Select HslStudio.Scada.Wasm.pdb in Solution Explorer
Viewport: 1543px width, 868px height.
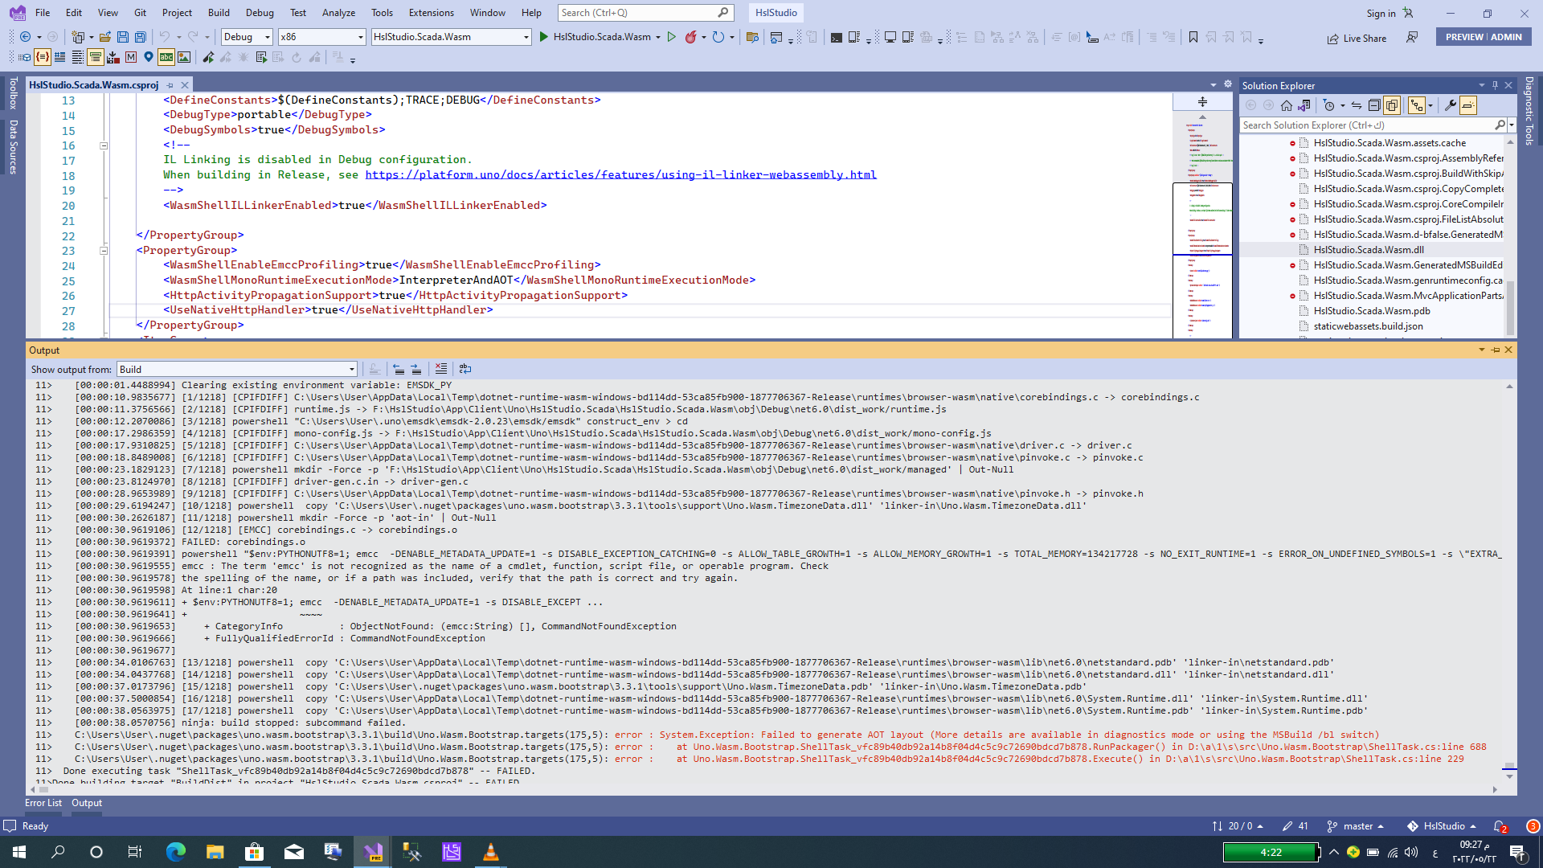pos(1372,311)
